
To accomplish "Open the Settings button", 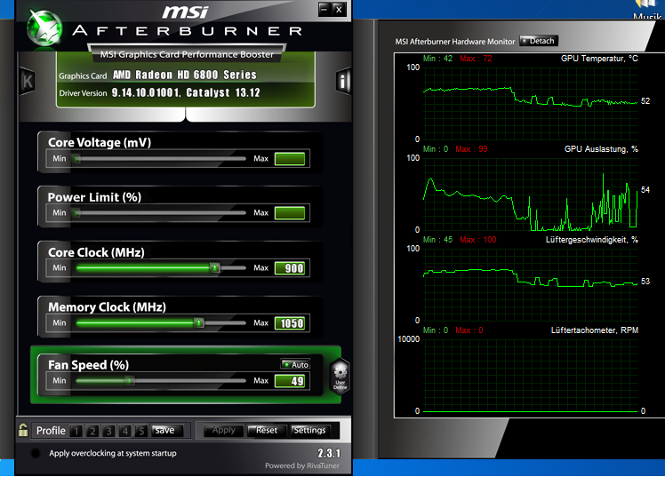I will coord(309,431).
